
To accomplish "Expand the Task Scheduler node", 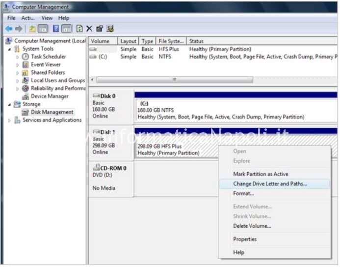I will [18, 57].
